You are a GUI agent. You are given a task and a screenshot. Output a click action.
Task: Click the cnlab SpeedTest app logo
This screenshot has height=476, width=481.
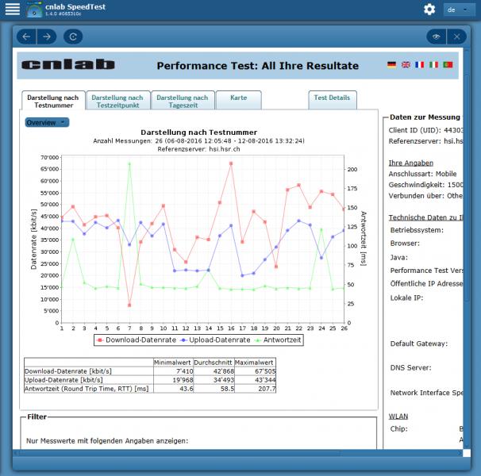(34, 10)
